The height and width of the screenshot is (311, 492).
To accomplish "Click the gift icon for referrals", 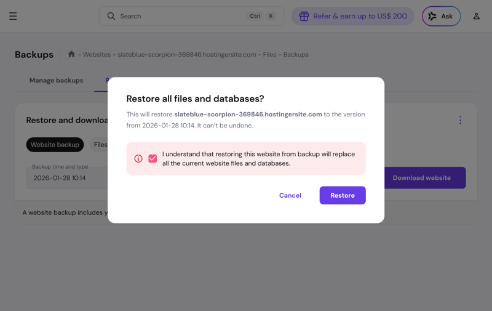I will pyautogui.click(x=304, y=16).
